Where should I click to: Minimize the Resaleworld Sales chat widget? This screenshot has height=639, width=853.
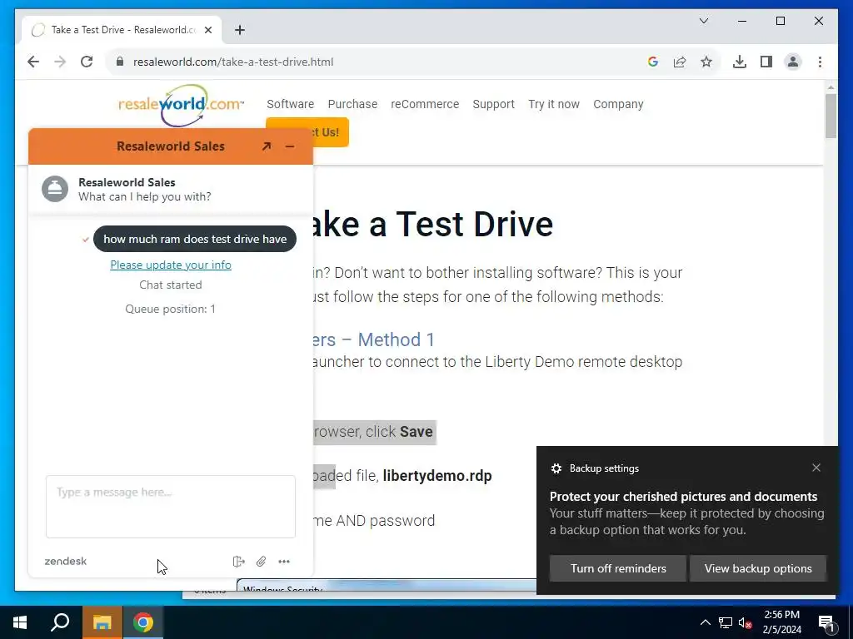(x=290, y=146)
